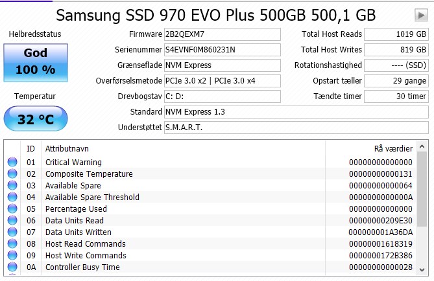Screen dimensions: 434x281
Task: Select Rotationshastighed value ---- (SSD)
Action: tap(396, 65)
